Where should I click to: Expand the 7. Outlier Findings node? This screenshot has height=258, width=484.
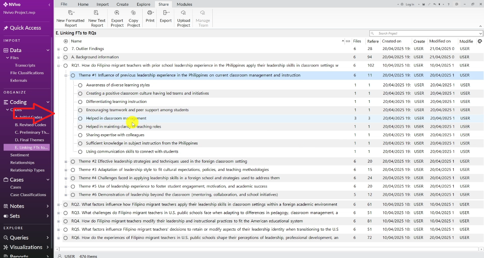click(59, 49)
